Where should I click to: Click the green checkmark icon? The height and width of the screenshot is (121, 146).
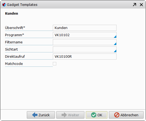[x=94, y=115]
